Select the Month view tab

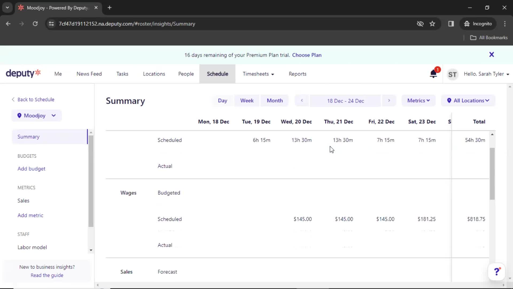coord(274,101)
